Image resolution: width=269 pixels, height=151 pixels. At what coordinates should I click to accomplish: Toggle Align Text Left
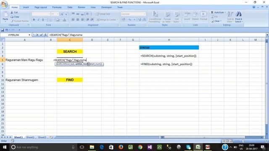coord(73,20)
